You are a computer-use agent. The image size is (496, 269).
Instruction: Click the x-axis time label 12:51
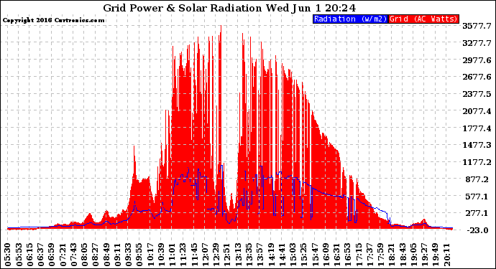tap(227, 255)
